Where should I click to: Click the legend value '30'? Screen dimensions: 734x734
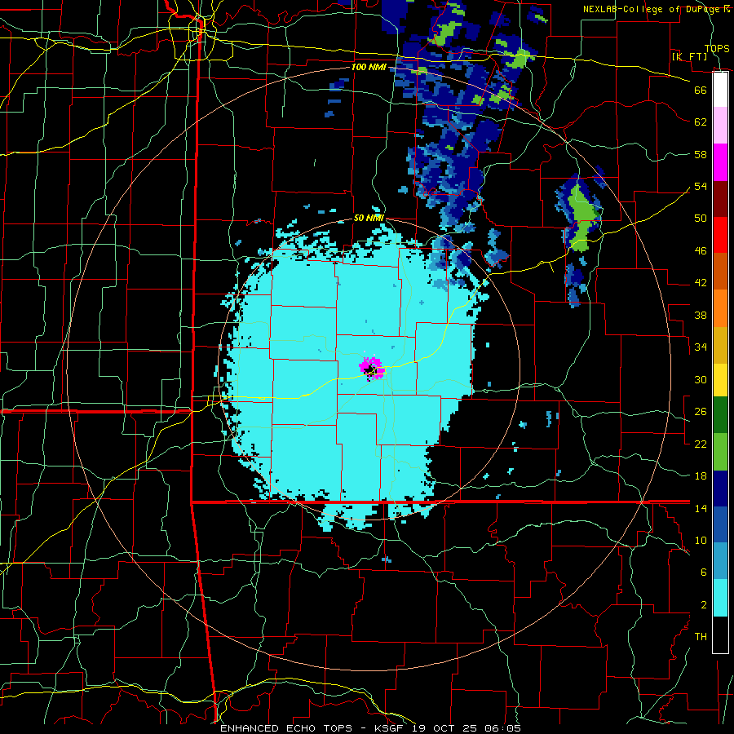click(701, 379)
